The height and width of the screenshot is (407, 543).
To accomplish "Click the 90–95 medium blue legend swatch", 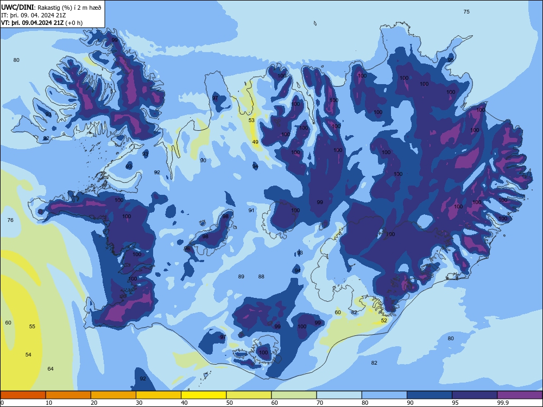I will (430, 395).
